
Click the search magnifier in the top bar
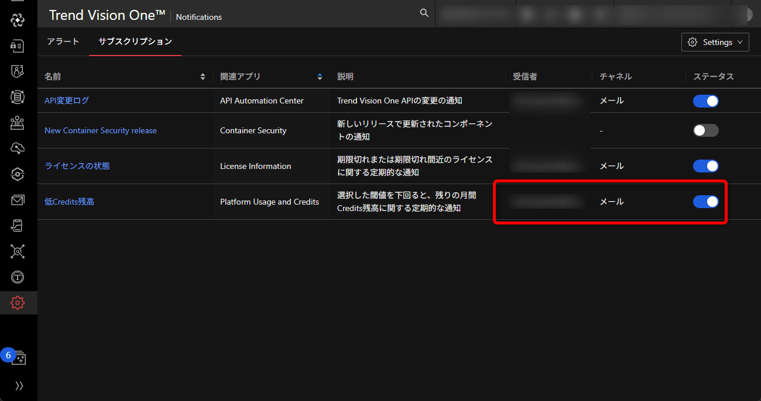tap(424, 12)
